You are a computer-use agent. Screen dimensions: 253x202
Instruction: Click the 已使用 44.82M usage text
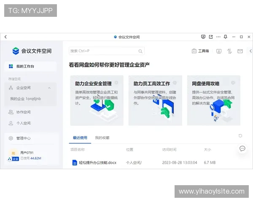(31, 158)
